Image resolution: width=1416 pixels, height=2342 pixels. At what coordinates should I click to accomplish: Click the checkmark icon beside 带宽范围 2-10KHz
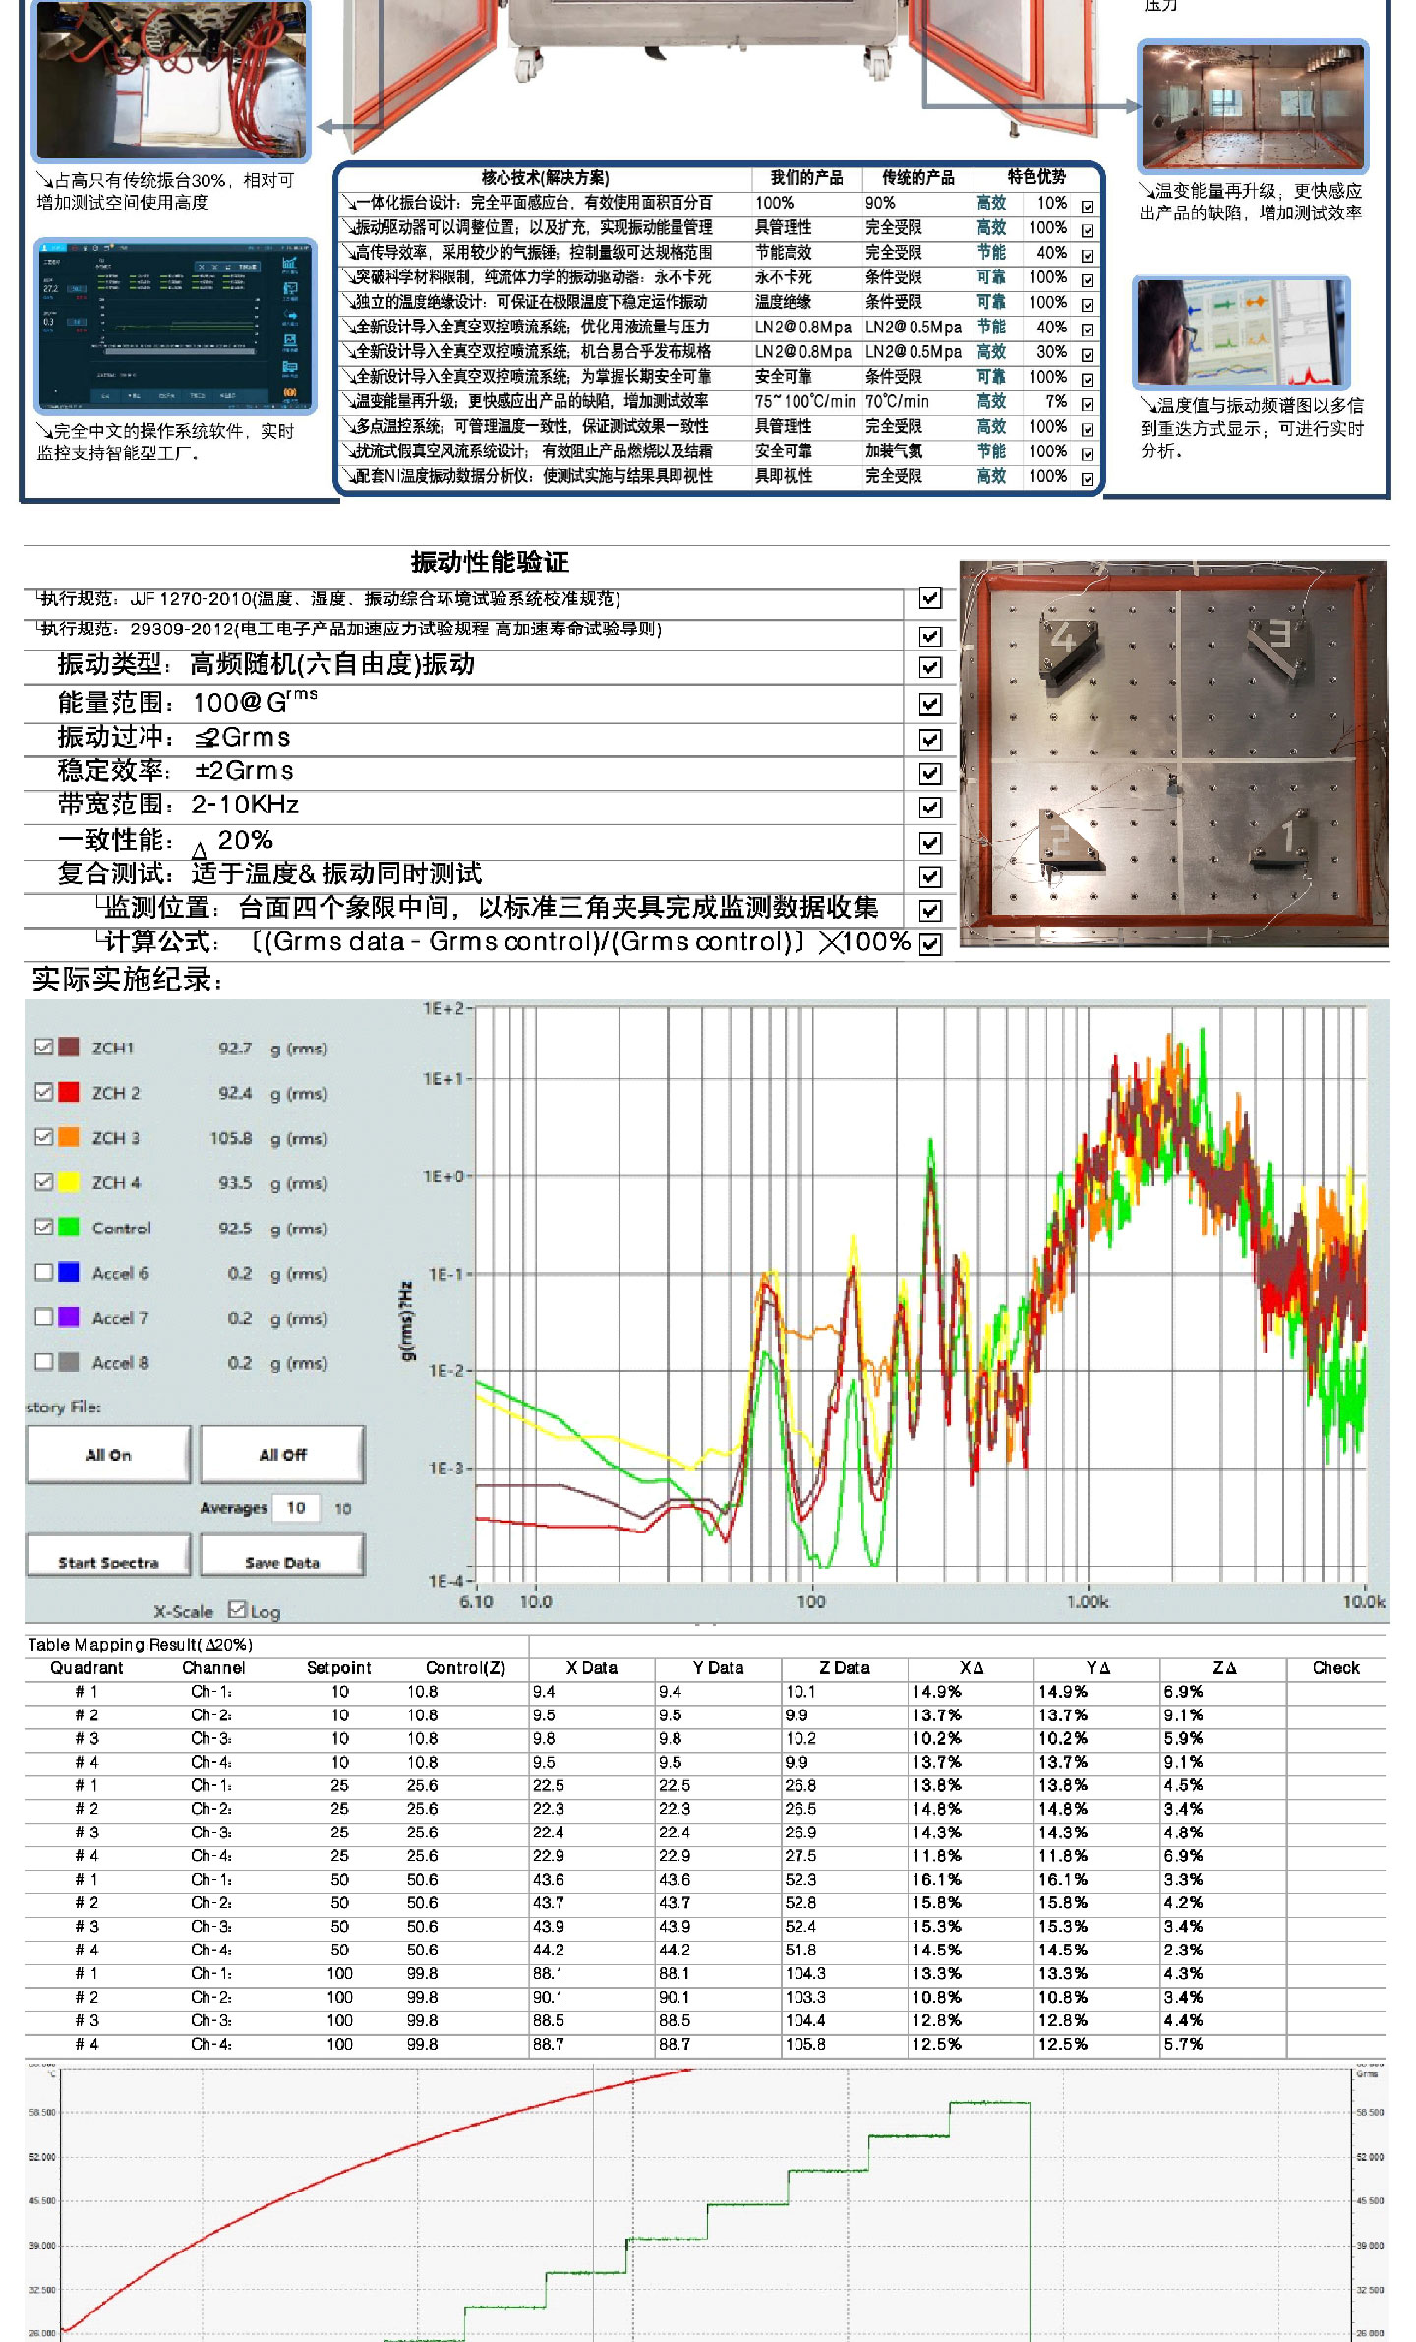[x=929, y=807]
